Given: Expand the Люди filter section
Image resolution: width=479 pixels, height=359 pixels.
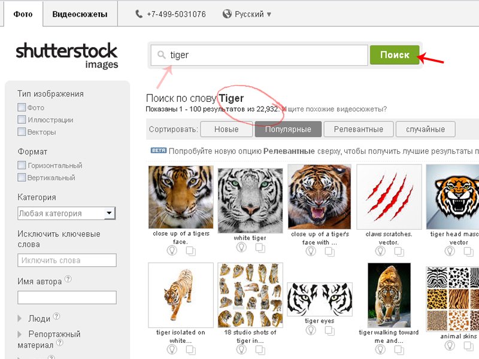Looking at the screenshot, I should click(39, 318).
